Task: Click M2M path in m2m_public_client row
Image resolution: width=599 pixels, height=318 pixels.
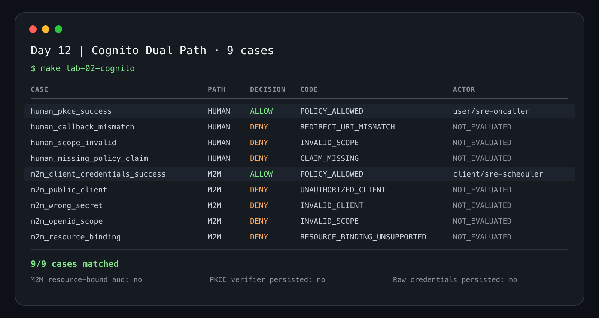Action: coord(215,190)
